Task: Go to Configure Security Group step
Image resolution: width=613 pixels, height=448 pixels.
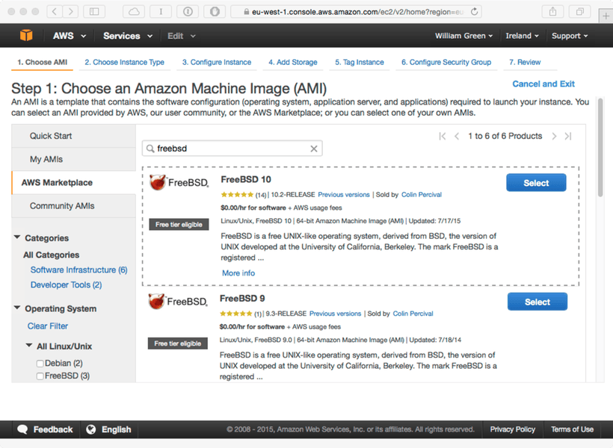Action: (x=446, y=62)
